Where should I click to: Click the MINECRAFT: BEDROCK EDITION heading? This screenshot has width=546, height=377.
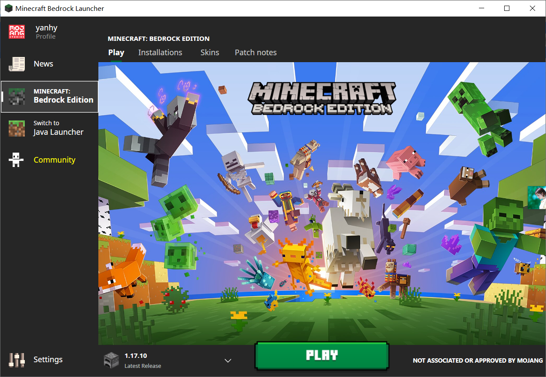click(158, 39)
